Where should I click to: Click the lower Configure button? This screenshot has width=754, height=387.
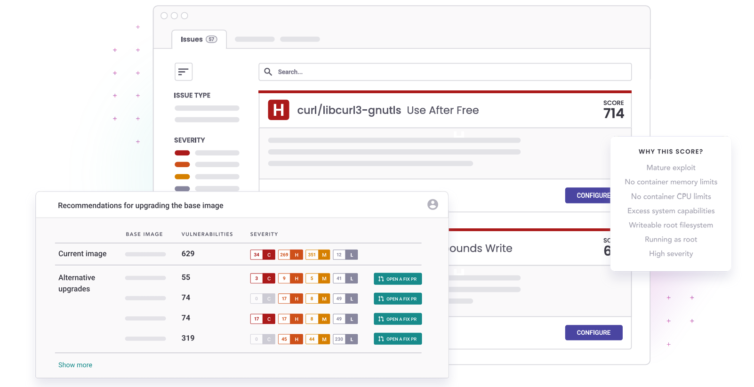[x=594, y=332]
